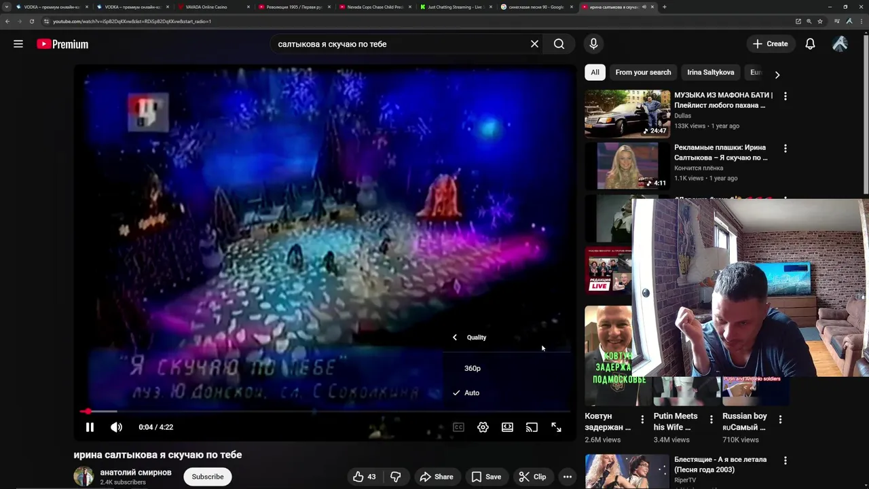Viewport: 869px width, 489px height.
Task: Cast the video to a device
Action: pos(532,427)
